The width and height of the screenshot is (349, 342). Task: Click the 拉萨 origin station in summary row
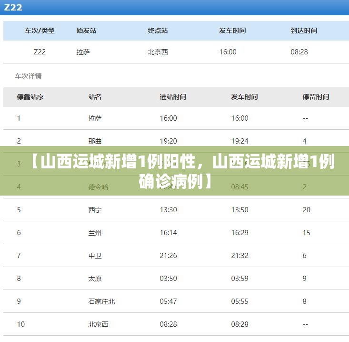click(83, 52)
